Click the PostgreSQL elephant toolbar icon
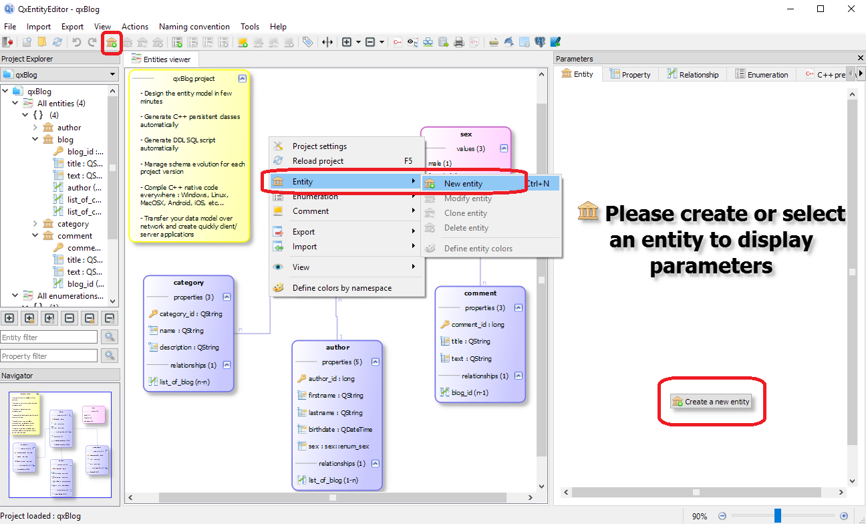The height and width of the screenshot is (524, 866). click(x=540, y=42)
